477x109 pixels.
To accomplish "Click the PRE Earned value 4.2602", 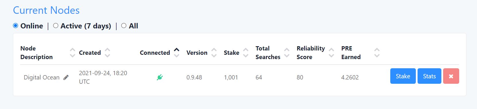I will [350, 77].
